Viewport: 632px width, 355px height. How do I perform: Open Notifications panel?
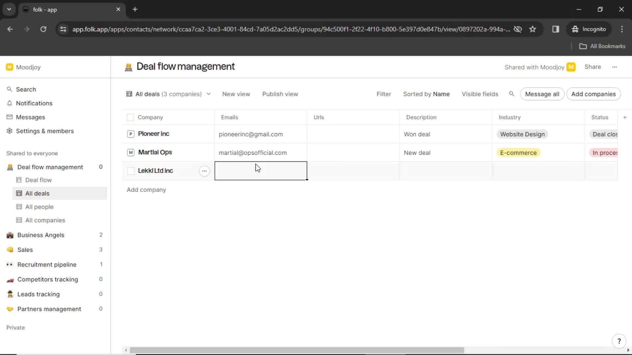[x=34, y=103]
